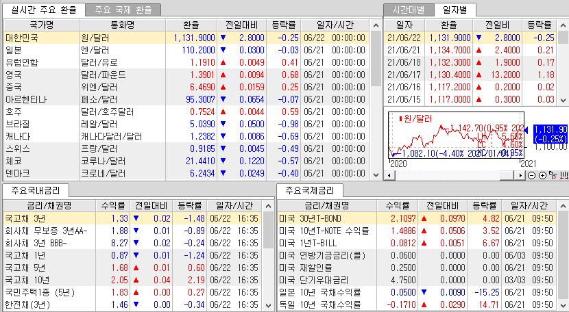Click the exchange rate list scrollbar thumb
This screenshot has height=312, width=569.
pyautogui.click(x=376, y=59)
